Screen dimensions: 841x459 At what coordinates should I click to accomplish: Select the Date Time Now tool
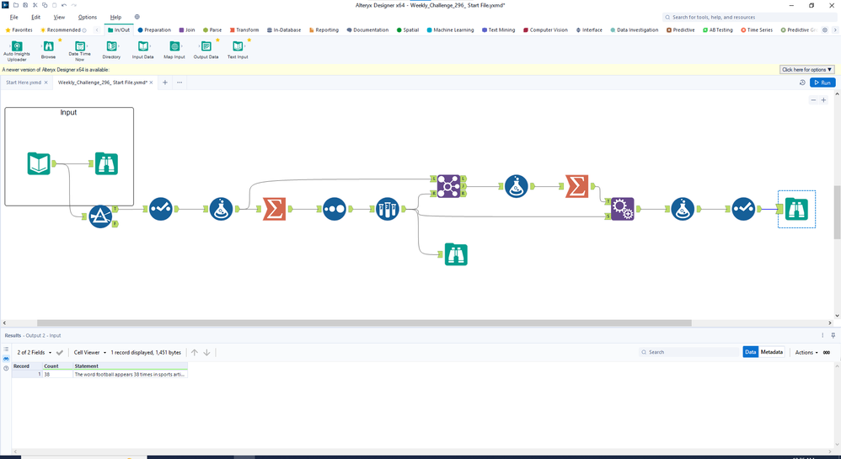(x=79, y=51)
